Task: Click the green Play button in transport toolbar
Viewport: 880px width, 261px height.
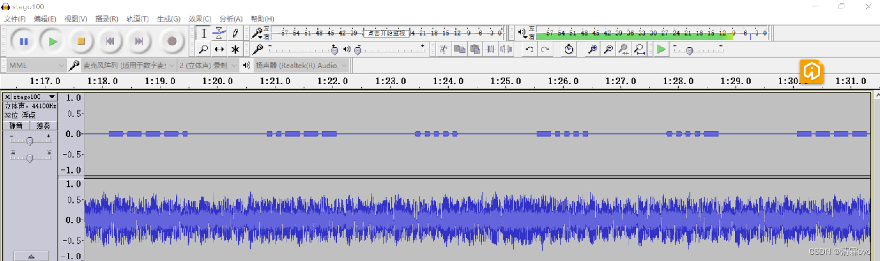Action: [53, 41]
